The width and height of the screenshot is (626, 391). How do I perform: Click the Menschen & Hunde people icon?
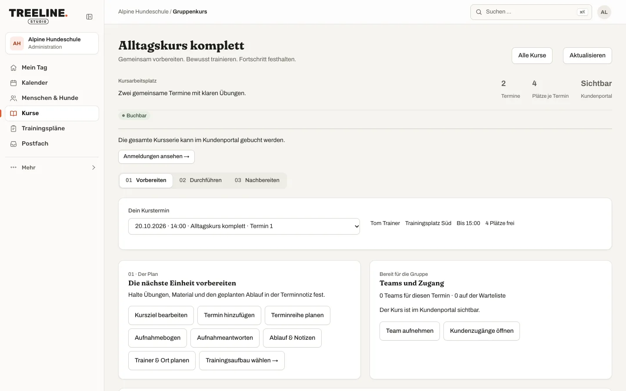coord(13,98)
